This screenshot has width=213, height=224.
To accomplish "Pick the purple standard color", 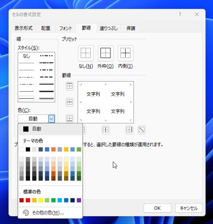I will [x=79, y=200].
